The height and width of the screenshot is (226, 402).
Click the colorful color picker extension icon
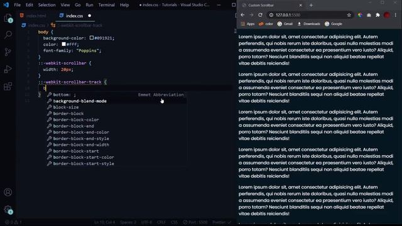[x=360, y=15]
